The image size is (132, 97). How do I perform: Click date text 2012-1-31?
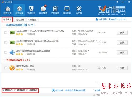[82, 54]
